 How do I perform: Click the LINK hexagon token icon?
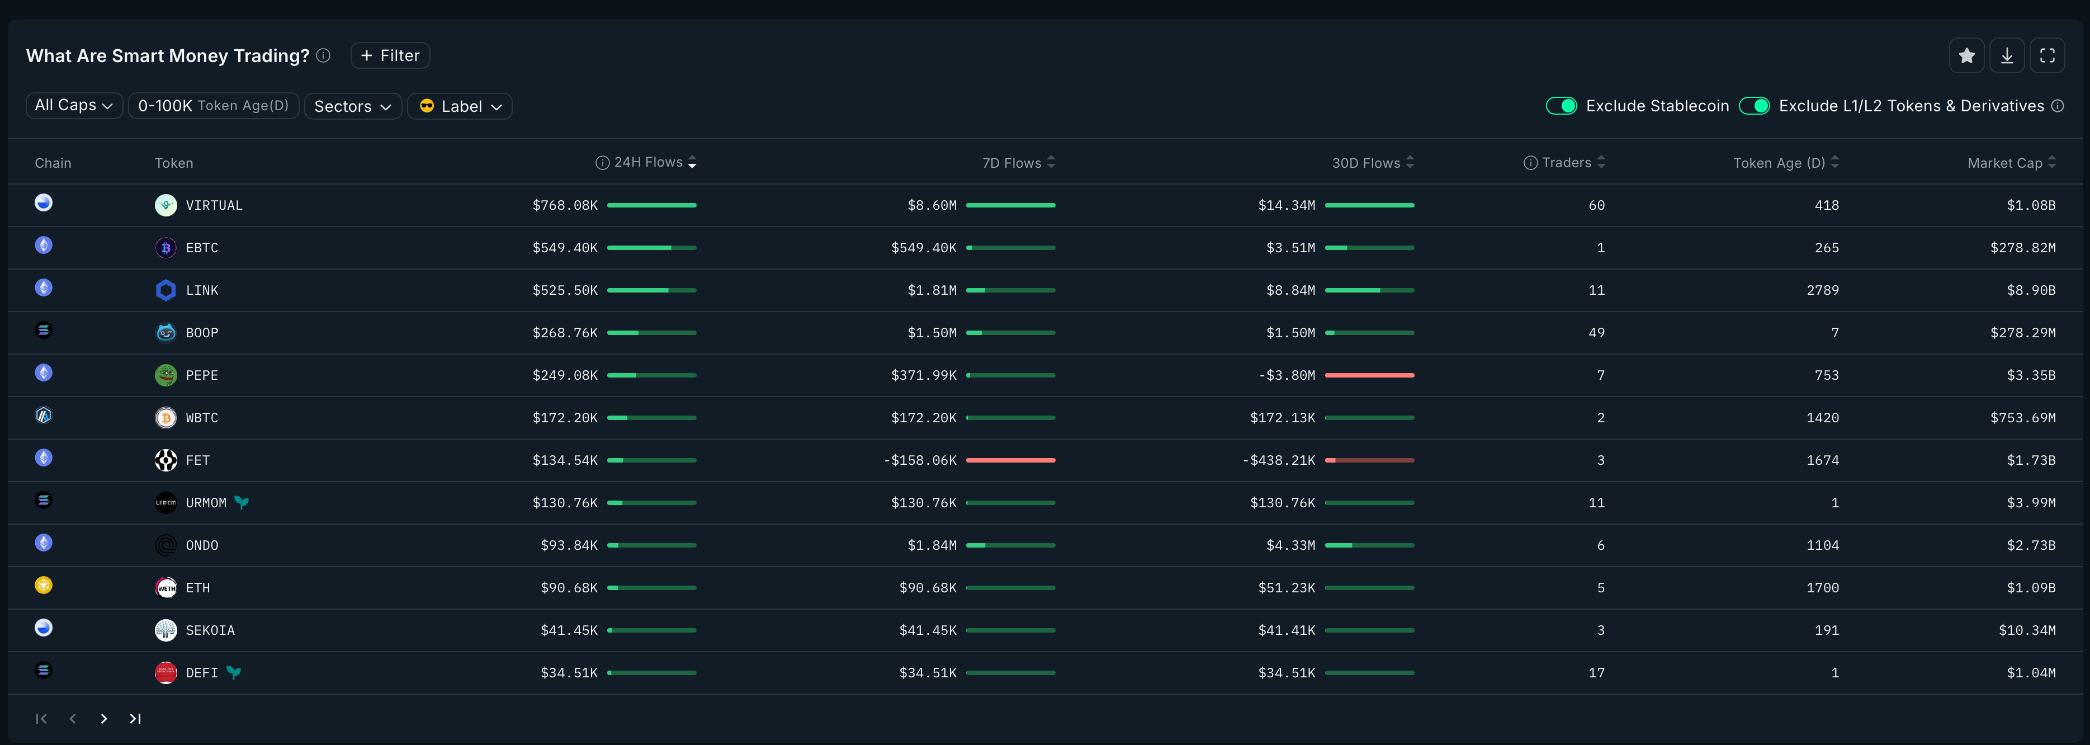tap(166, 290)
